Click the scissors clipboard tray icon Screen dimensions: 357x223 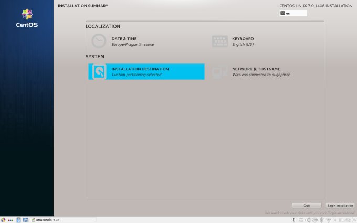[301, 220]
